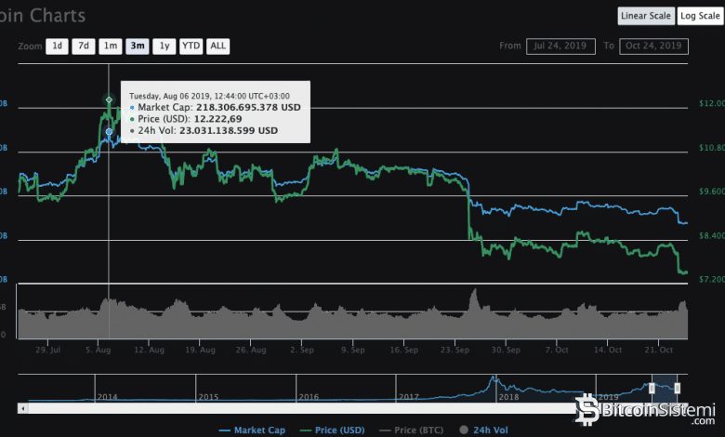The width and height of the screenshot is (725, 437).
Task: Choose the 1y zoom range
Action: 165,46
